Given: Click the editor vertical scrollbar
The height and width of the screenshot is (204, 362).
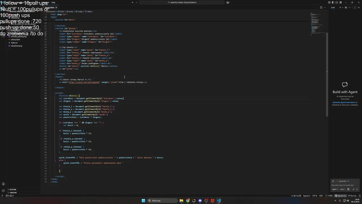Looking at the screenshot, I should point(327,75).
